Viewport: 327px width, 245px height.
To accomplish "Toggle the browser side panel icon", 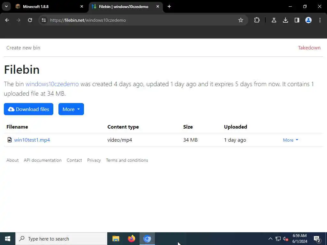I will pyautogui.click(x=297, y=20).
